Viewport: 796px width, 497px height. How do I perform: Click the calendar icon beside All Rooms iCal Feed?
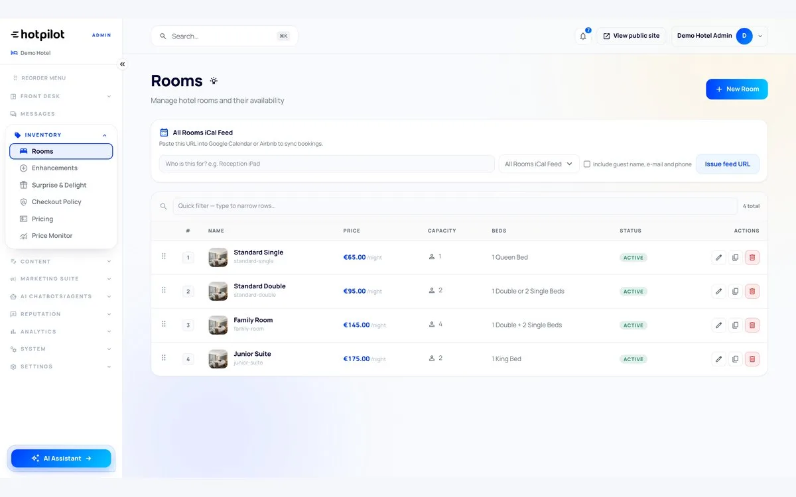click(x=165, y=133)
